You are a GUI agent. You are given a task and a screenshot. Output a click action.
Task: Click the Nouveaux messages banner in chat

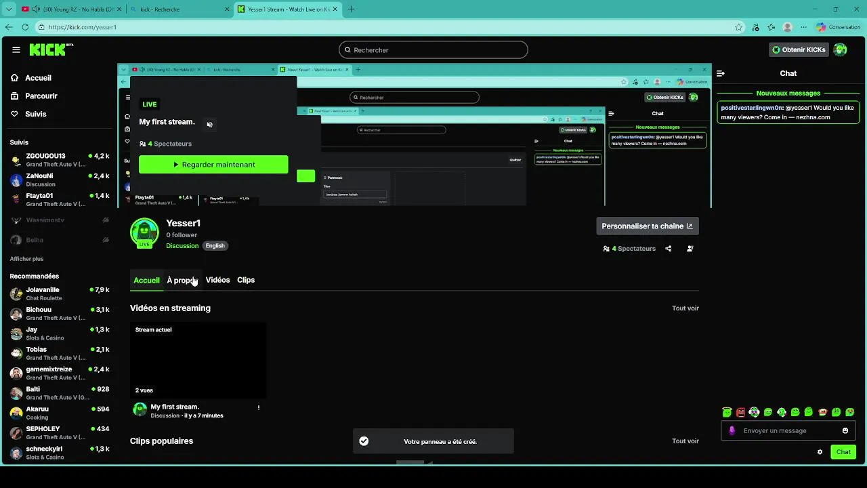point(788,94)
